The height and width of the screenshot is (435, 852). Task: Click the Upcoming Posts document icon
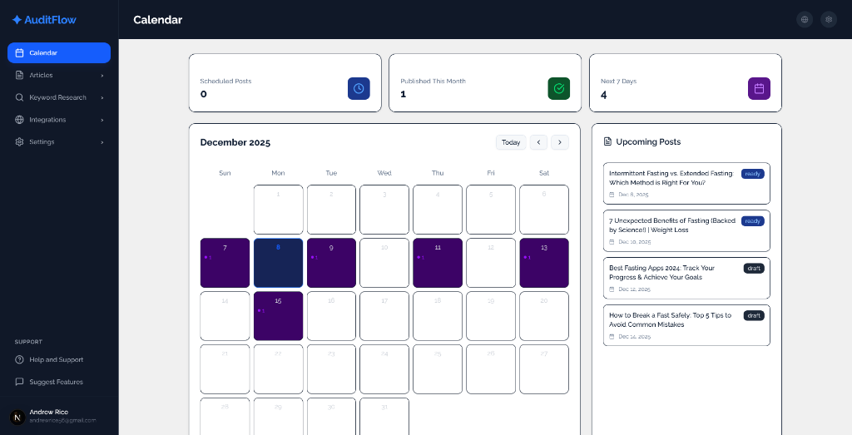608,141
